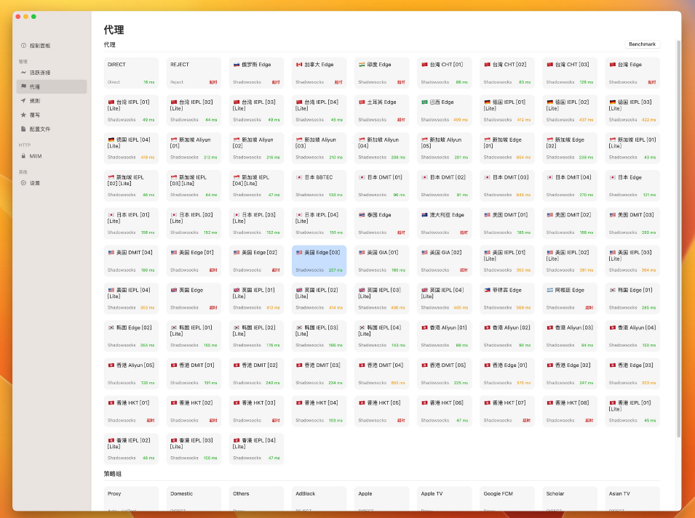Open the Domestic policy group
695x518 pixels.
point(194,498)
